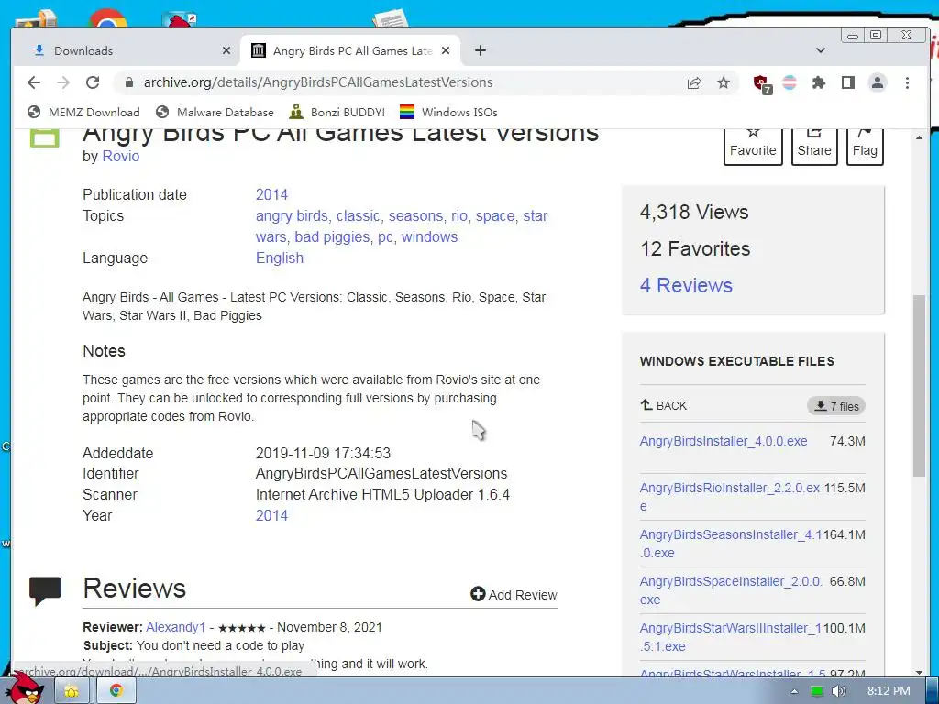Click the green network tray icon

coord(816,691)
